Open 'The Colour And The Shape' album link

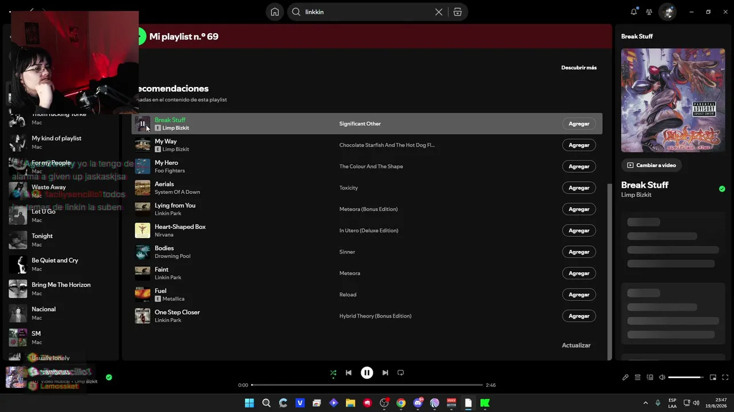click(371, 167)
